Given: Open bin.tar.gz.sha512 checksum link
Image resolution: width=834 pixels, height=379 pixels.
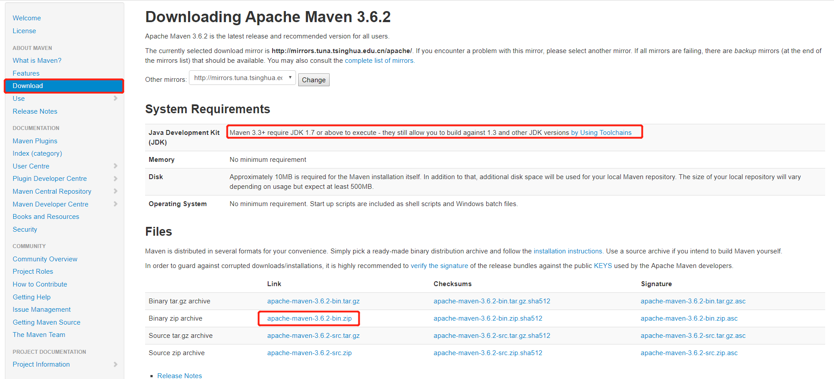Looking at the screenshot, I should coord(492,301).
